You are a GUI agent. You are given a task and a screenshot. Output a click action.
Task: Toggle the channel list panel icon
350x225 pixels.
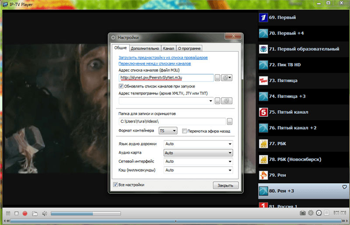click(326, 213)
